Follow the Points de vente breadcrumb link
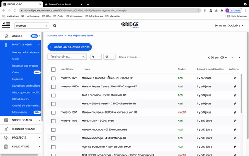Screen dimensions: 249x156 coord(56,35)
